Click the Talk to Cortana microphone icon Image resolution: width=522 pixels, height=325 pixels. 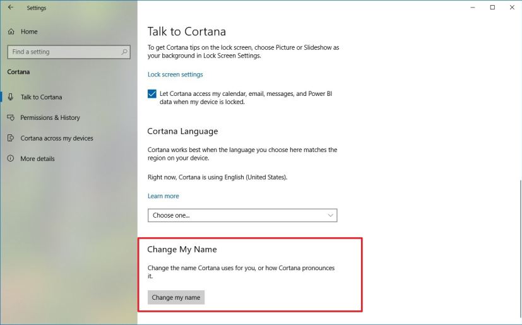(10, 97)
